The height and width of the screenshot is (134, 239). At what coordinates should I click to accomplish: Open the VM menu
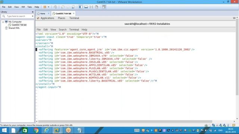(x=23, y=7)
